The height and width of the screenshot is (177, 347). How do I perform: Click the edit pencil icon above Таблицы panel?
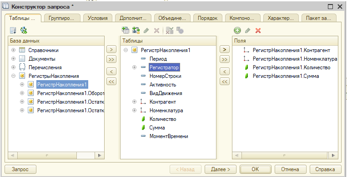[x=146, y=30]
